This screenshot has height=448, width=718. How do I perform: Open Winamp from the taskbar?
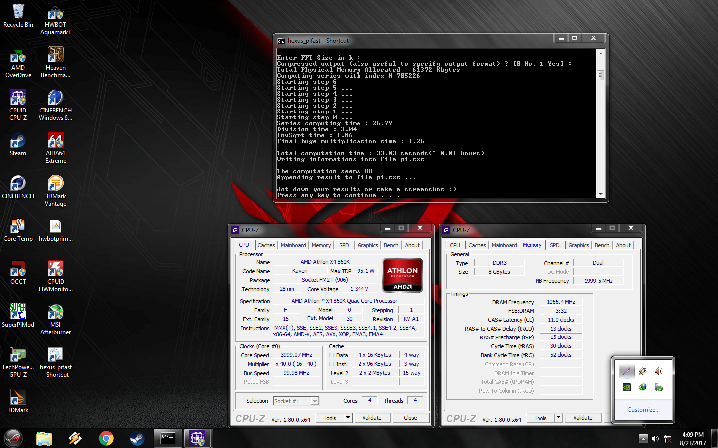point(75,438)
